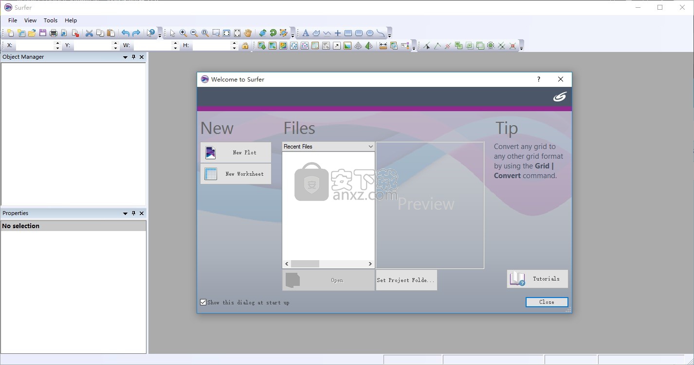694x365 pixels.
Task: Choose the Select arrow tool
Action: (172, 33)
